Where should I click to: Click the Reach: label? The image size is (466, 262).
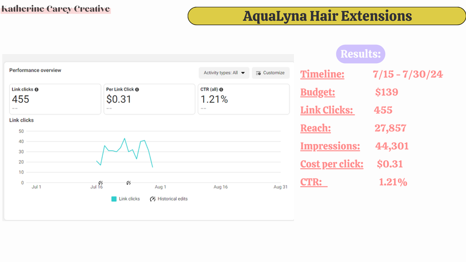click(x=315, y=128)
